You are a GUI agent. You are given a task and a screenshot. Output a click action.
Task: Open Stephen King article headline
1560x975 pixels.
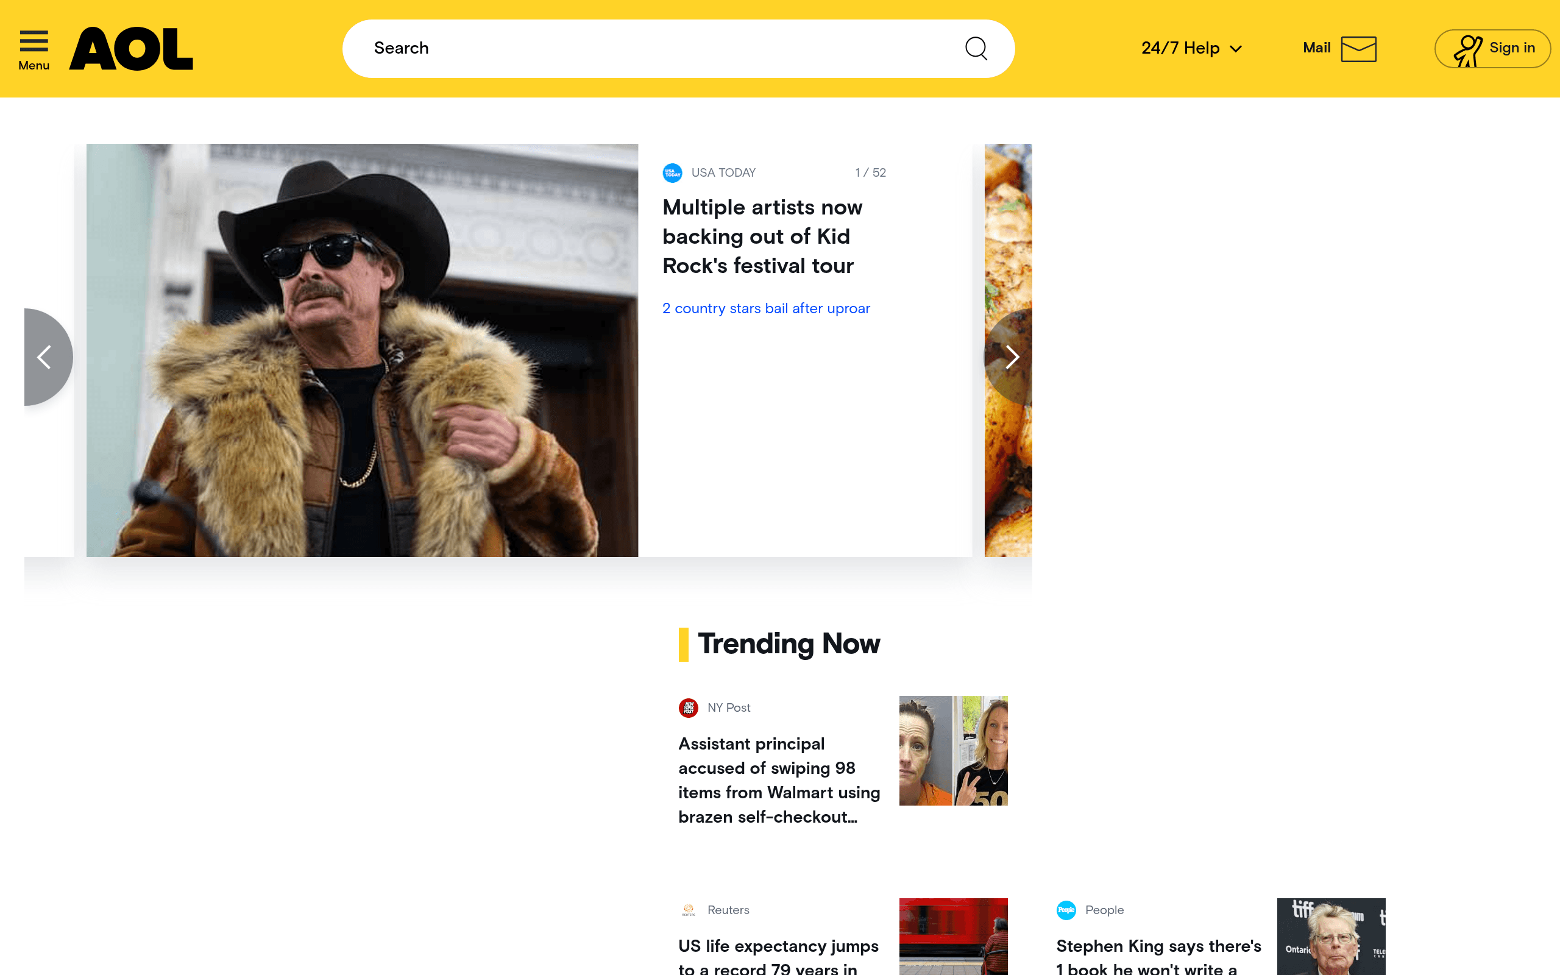click(1158, 955)
